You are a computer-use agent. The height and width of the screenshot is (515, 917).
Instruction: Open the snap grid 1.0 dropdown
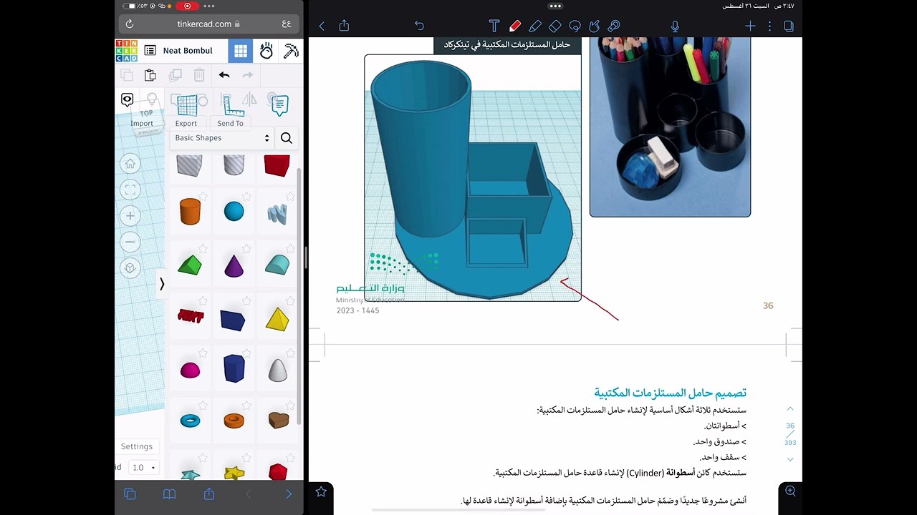tap(144, 467)
